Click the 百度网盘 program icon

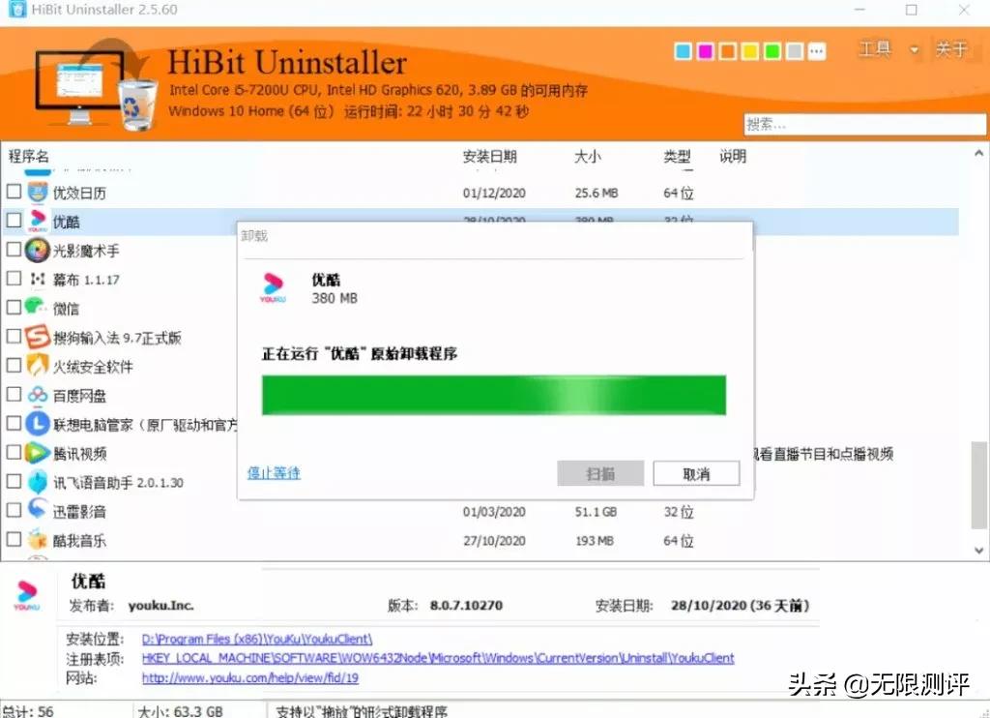click(38, 395)
